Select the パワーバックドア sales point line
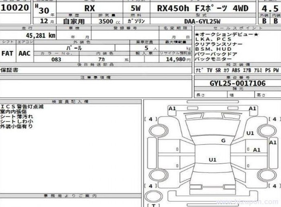This screenshot has height=207, width=281. pyautogui.click(x=216, y=54)
